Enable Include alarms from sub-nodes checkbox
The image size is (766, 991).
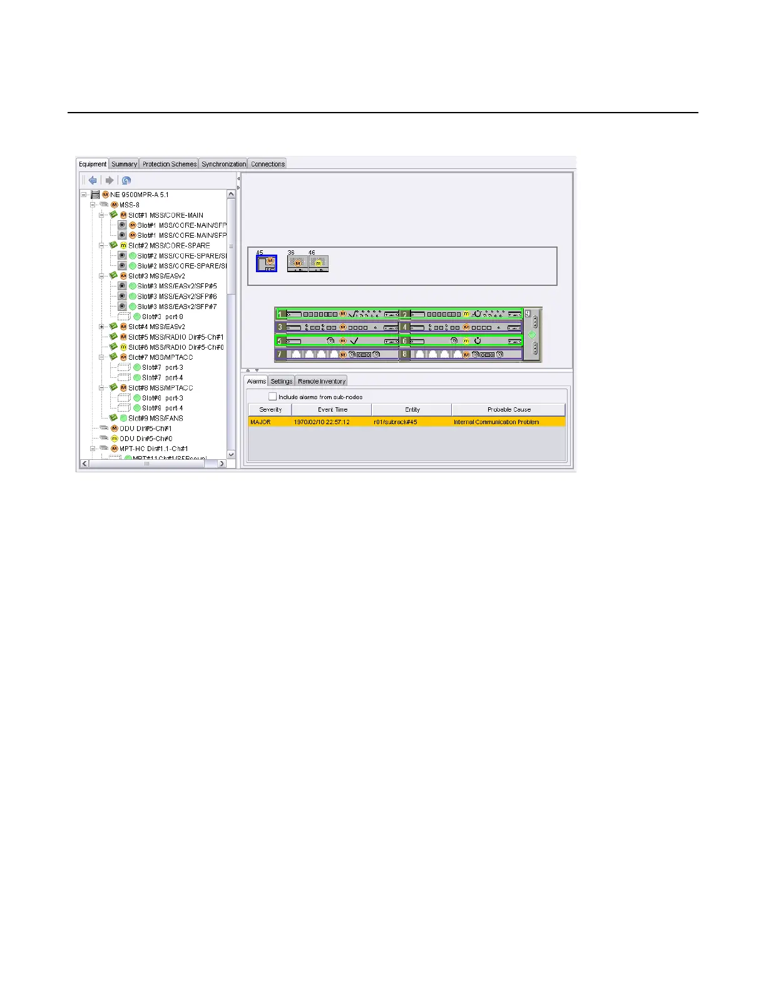pyautogui.click(x=272, y=397)
